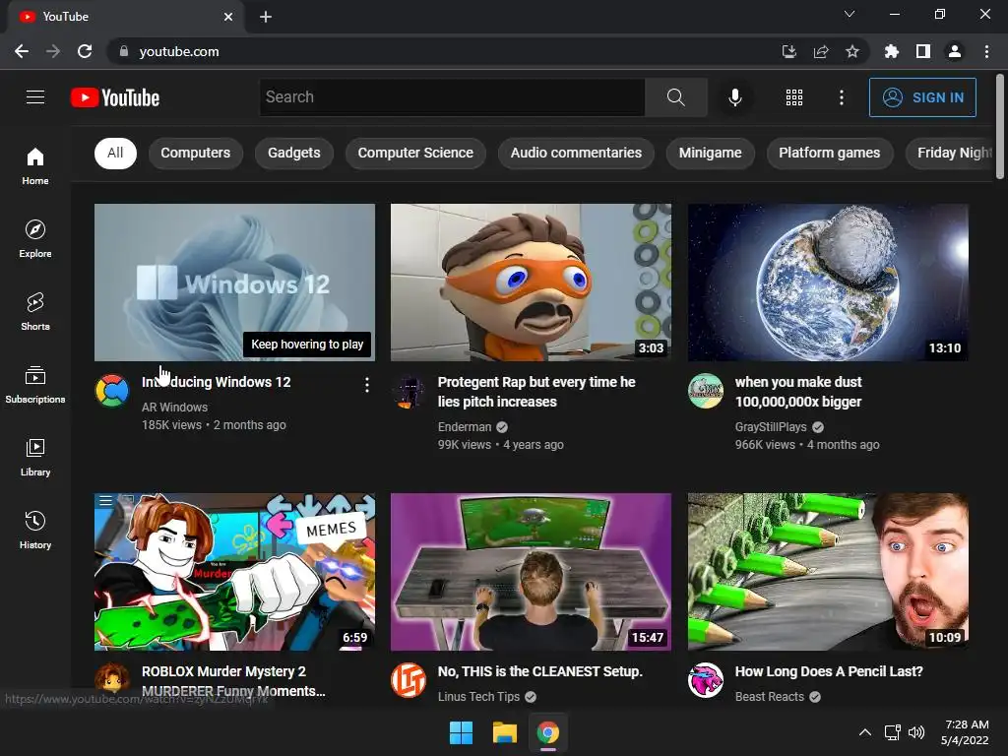This screenshot has width=1008, height=756.
Task: Open the Earth dust video thumbnail
Action: [828, 283]
